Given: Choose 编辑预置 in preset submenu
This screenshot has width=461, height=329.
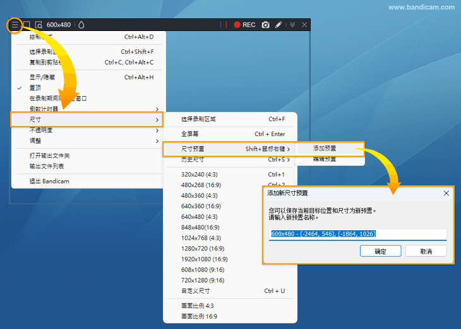Looking at the screenshot, I should click(330, 159).
